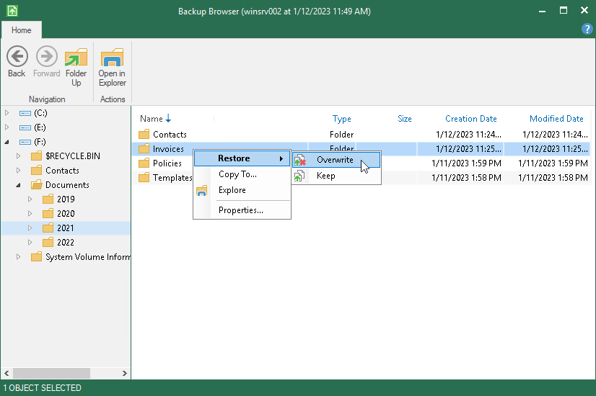Click the 2022 folder icon
596x396 pixels.
[48, 243]
